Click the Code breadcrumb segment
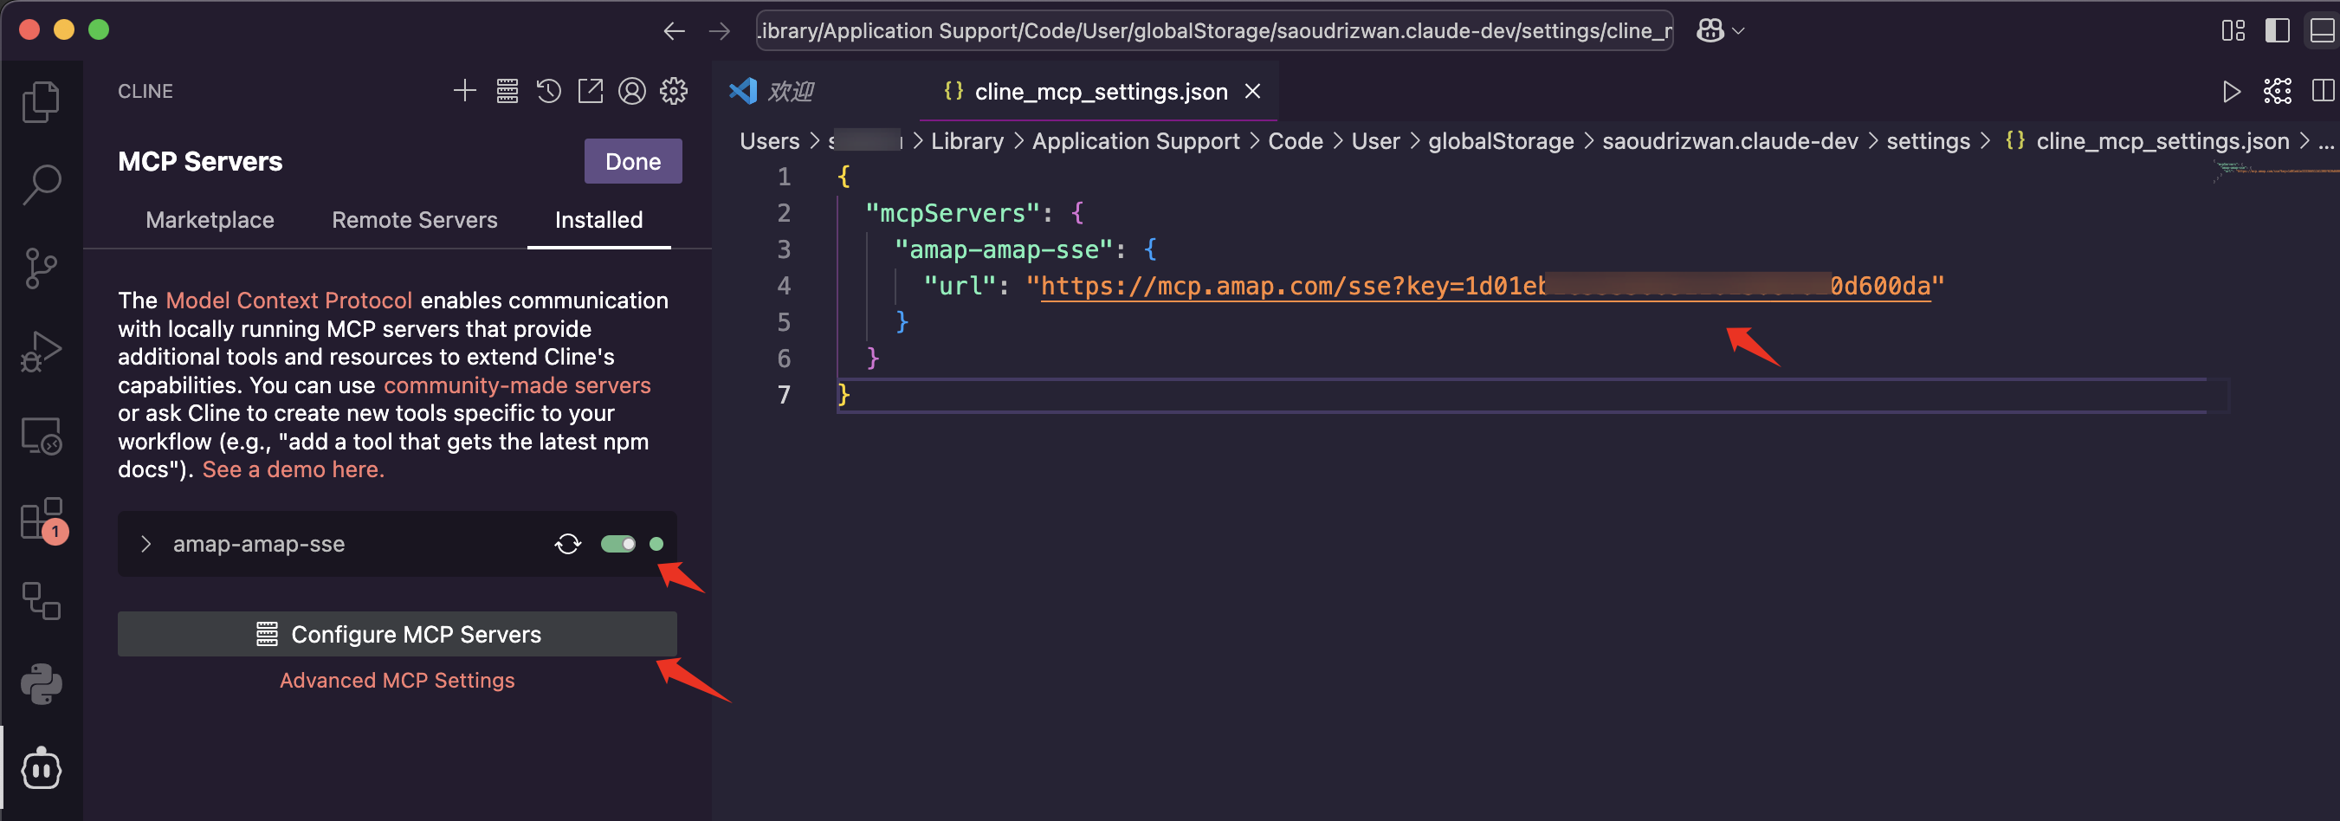Image resolution: width=2340 pixels, height=821 pixels. tap(1296, 141)
